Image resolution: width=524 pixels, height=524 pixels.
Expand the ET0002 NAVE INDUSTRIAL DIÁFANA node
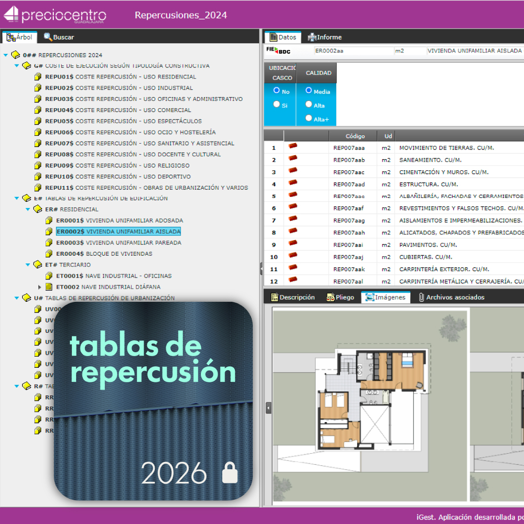pos(39,287)
